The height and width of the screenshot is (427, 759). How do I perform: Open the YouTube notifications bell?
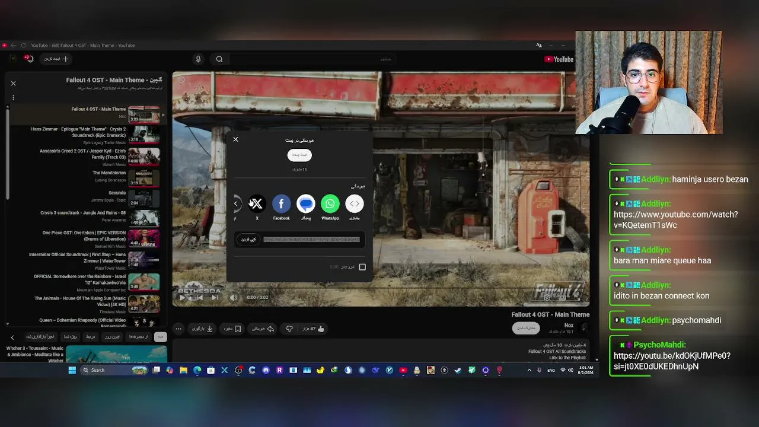point(28,59)
